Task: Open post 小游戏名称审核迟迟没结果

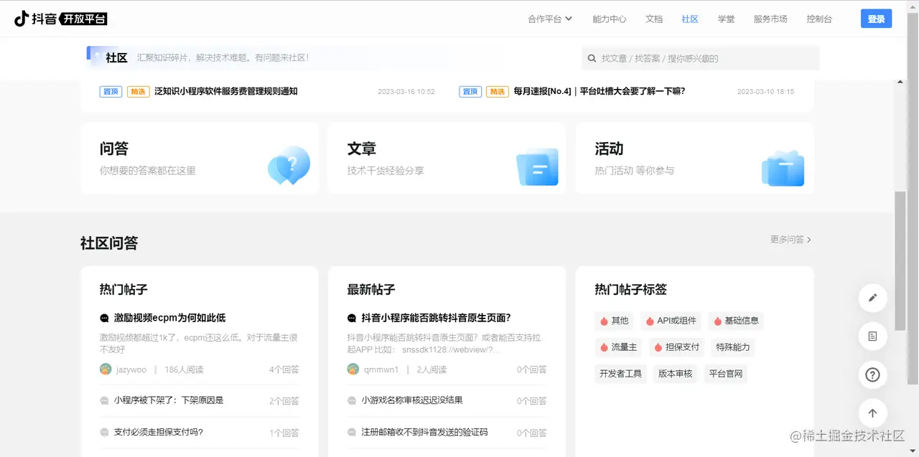Action: (412, 400)
